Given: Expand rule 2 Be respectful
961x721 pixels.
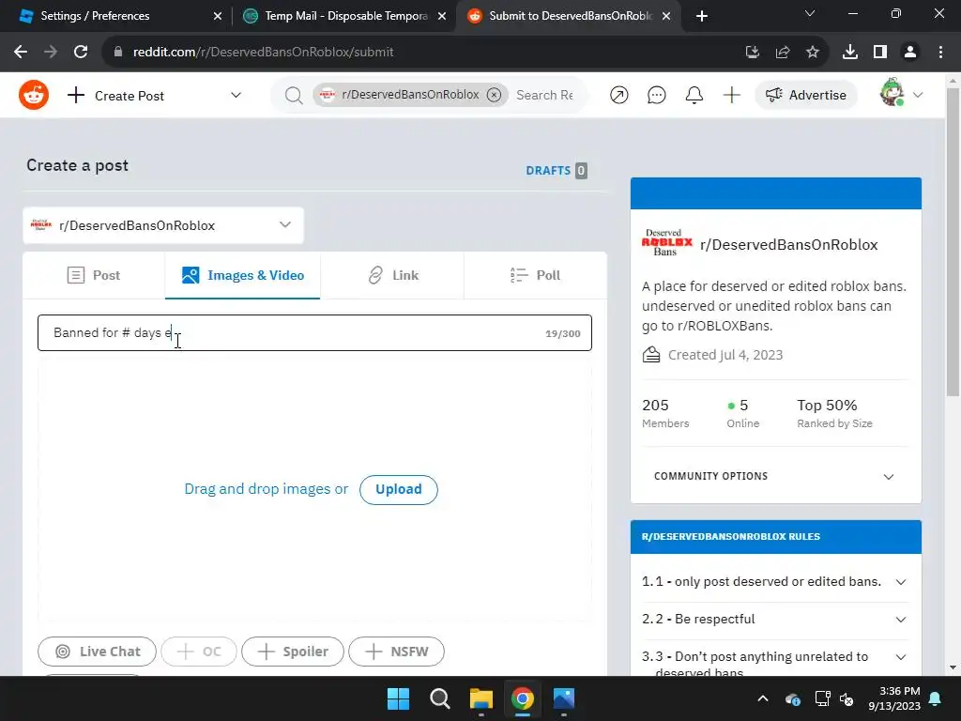Looking at the screenshot, I should click(775, 620).
